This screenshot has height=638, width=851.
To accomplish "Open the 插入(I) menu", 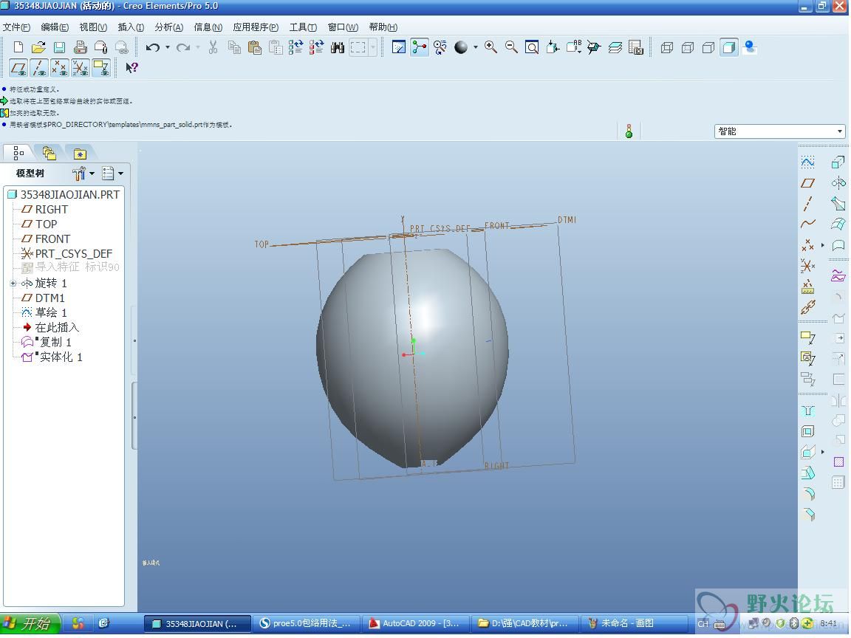I will pos(131,27).
